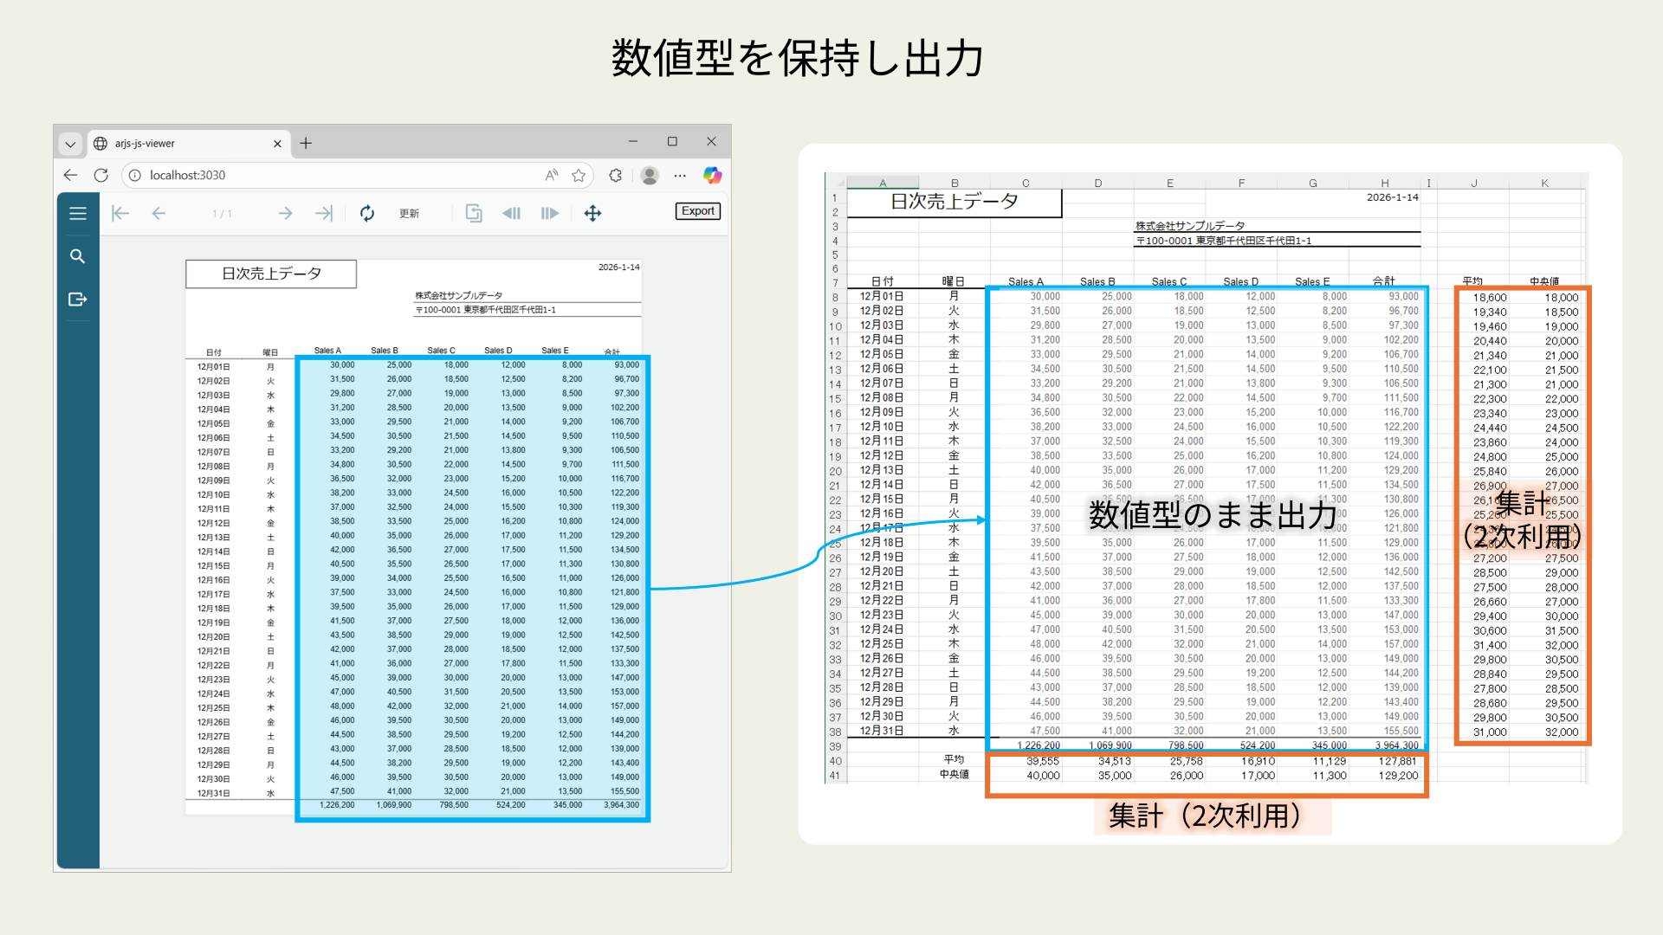Open the Copilot icon in Edge
The width and height of the screenshot is (1663, 935).
(712, 176)
